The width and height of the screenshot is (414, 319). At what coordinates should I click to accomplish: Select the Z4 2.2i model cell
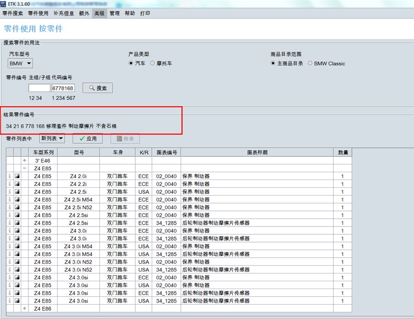78,184
